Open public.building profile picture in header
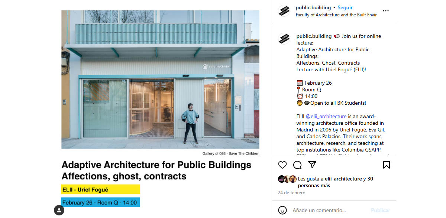446x218 pixels. click(284, 11)
